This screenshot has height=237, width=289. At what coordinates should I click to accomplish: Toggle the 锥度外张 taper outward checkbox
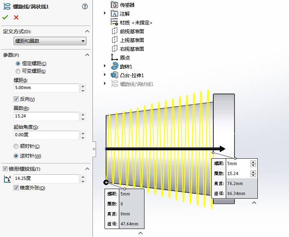(16, 188)
